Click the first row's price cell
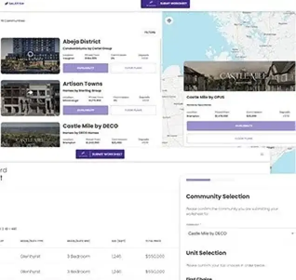Image resolution: width=296 pixels, height=280 pixels. click(x=155, y=256)
